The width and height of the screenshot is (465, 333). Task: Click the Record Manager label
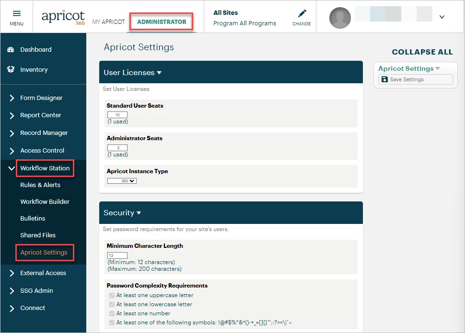pos(44,133)
